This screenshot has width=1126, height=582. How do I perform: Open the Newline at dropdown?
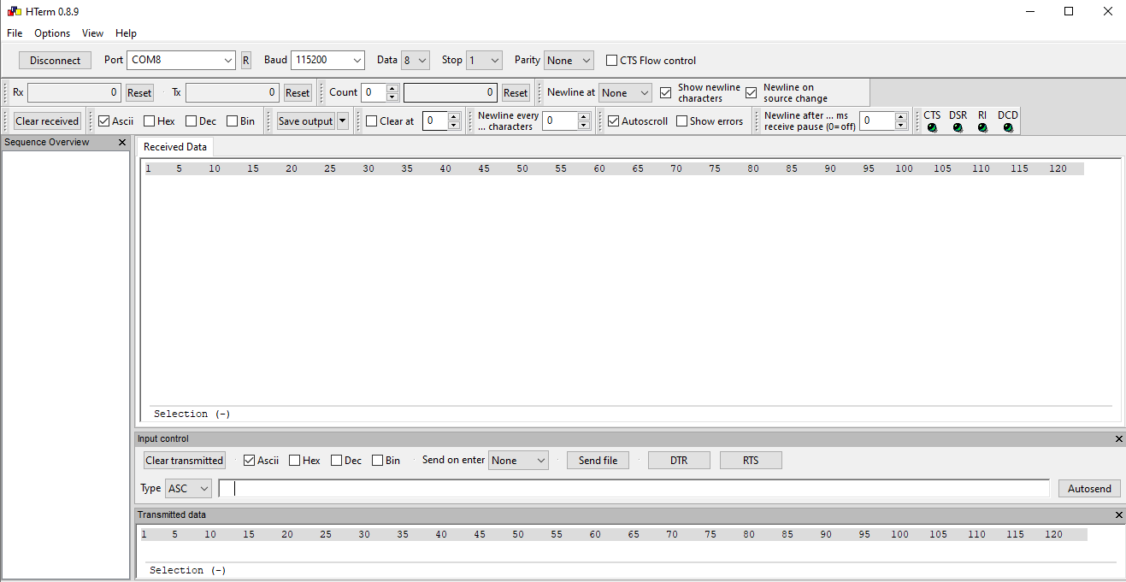click(624, 92)
